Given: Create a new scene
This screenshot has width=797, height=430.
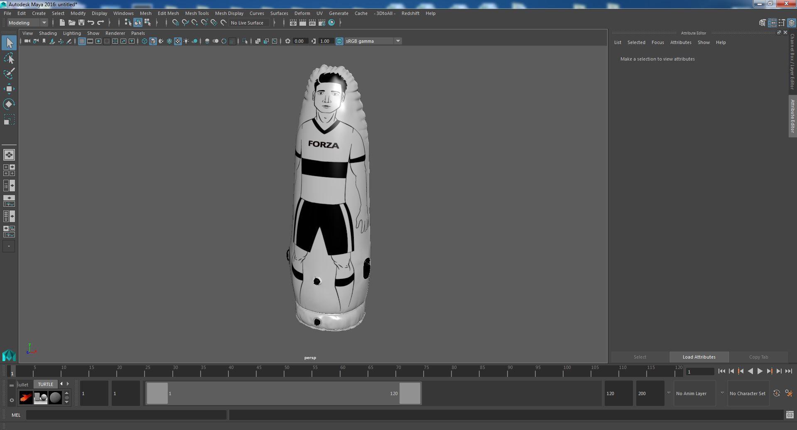Looking at the screenshot, I should pyautogui.click(x=62, y=22).
